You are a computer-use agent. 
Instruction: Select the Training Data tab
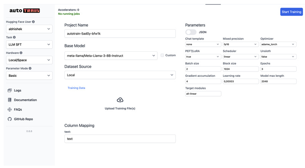(x=76, y=88)
